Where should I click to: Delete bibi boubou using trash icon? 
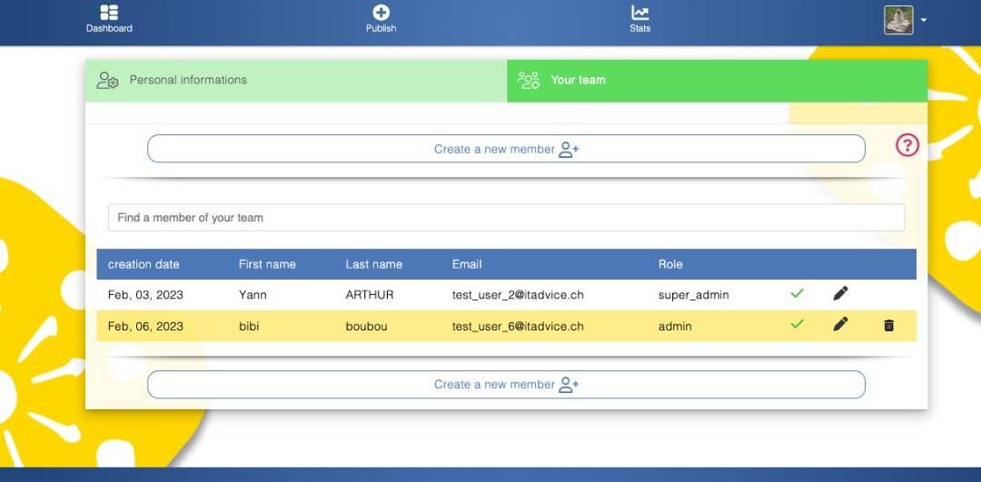pos(888,325)
